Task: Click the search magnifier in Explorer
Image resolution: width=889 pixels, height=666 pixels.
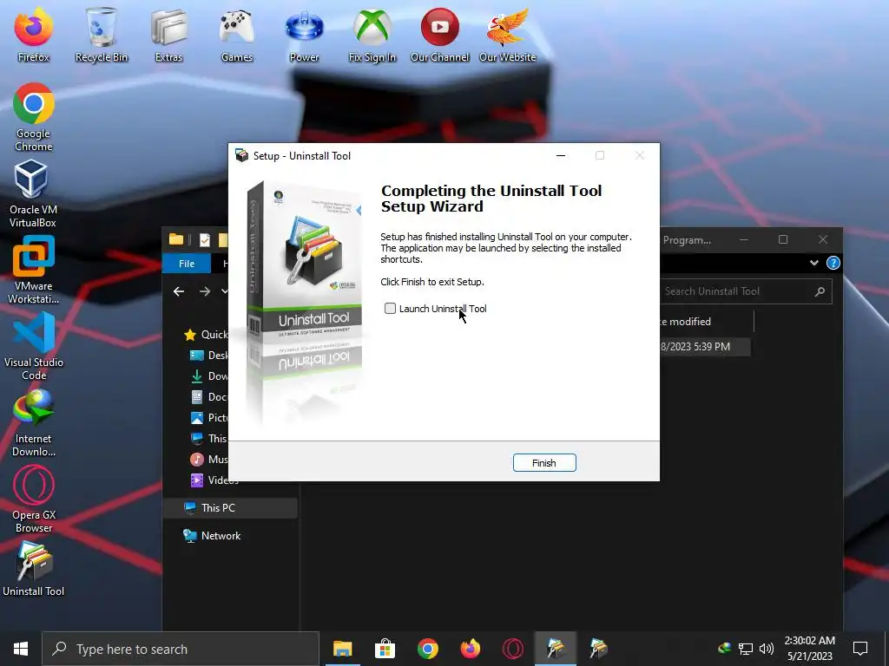Action: pos(820,291)
